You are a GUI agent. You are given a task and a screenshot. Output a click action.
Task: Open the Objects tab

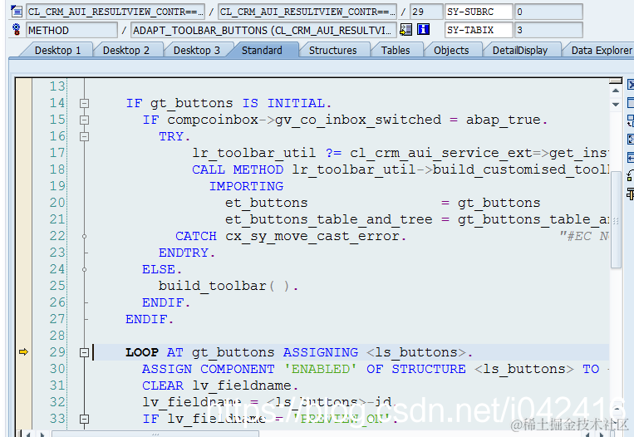coord(451,50)
